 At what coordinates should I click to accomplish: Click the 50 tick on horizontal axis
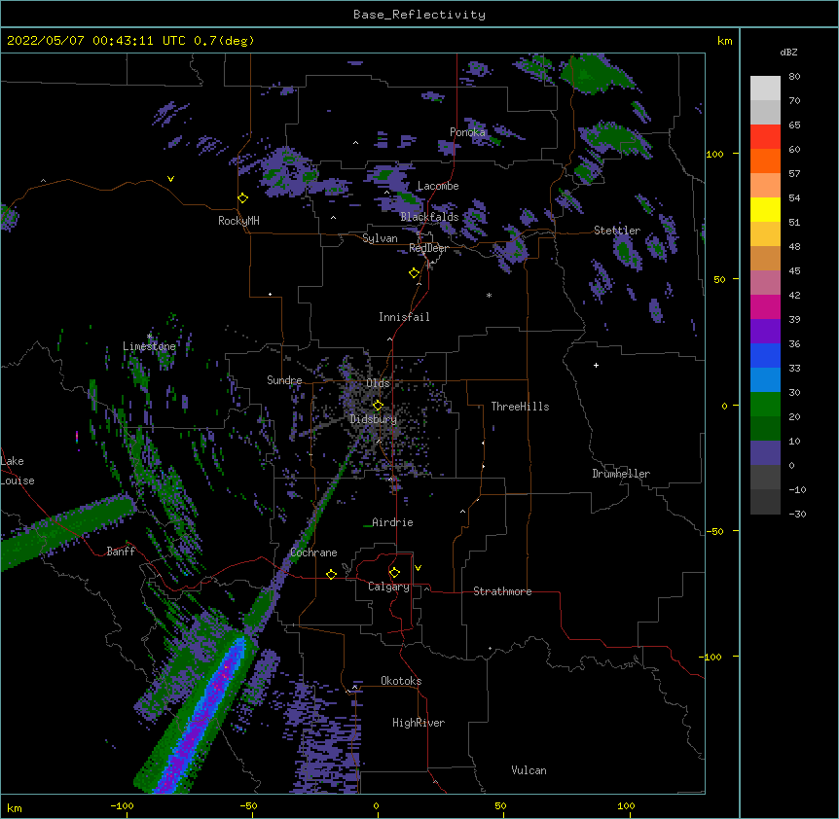click(x=500, y=805)
